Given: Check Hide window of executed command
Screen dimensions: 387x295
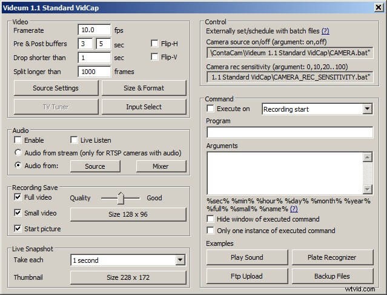Looking at the screenshot, I should (210, 219).
